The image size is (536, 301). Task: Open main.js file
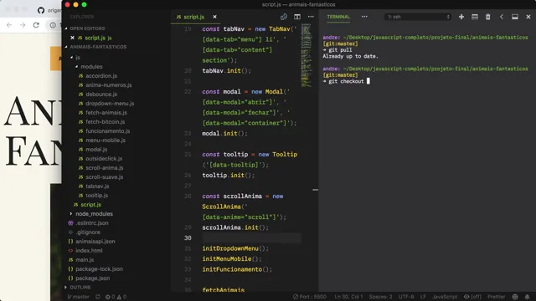coord(85,260)
